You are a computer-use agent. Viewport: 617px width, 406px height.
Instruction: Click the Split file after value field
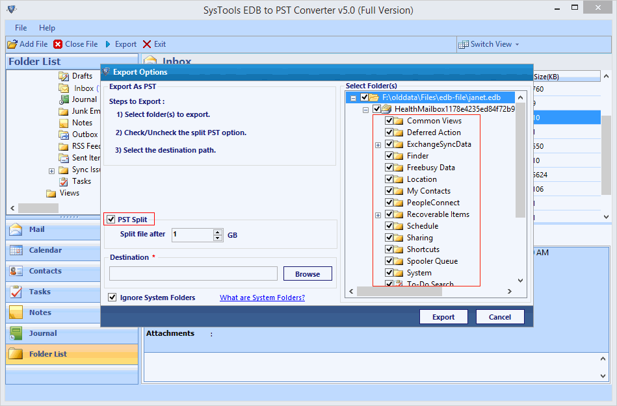pyautogui.click(x=193, y=235)
